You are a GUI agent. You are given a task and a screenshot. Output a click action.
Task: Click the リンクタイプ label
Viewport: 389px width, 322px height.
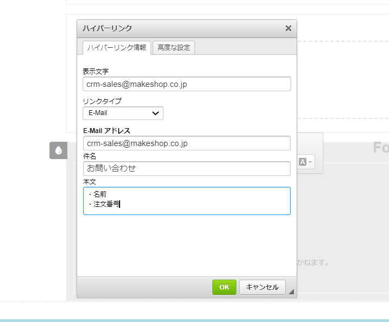point(102,101)
